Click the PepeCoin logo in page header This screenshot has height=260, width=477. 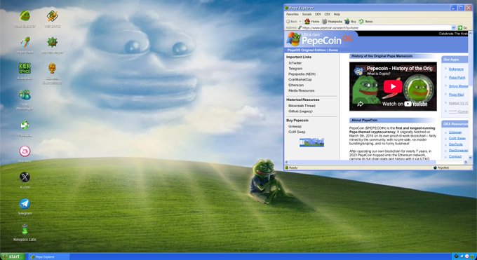point(319,39)
